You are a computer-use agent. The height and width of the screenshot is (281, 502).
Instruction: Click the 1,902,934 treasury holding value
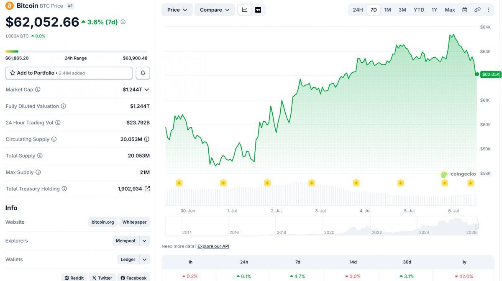[x=130, y=189]
